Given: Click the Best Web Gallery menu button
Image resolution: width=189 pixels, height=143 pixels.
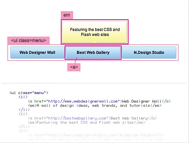Looking at the screenshot, I should (x=93, y=52).
